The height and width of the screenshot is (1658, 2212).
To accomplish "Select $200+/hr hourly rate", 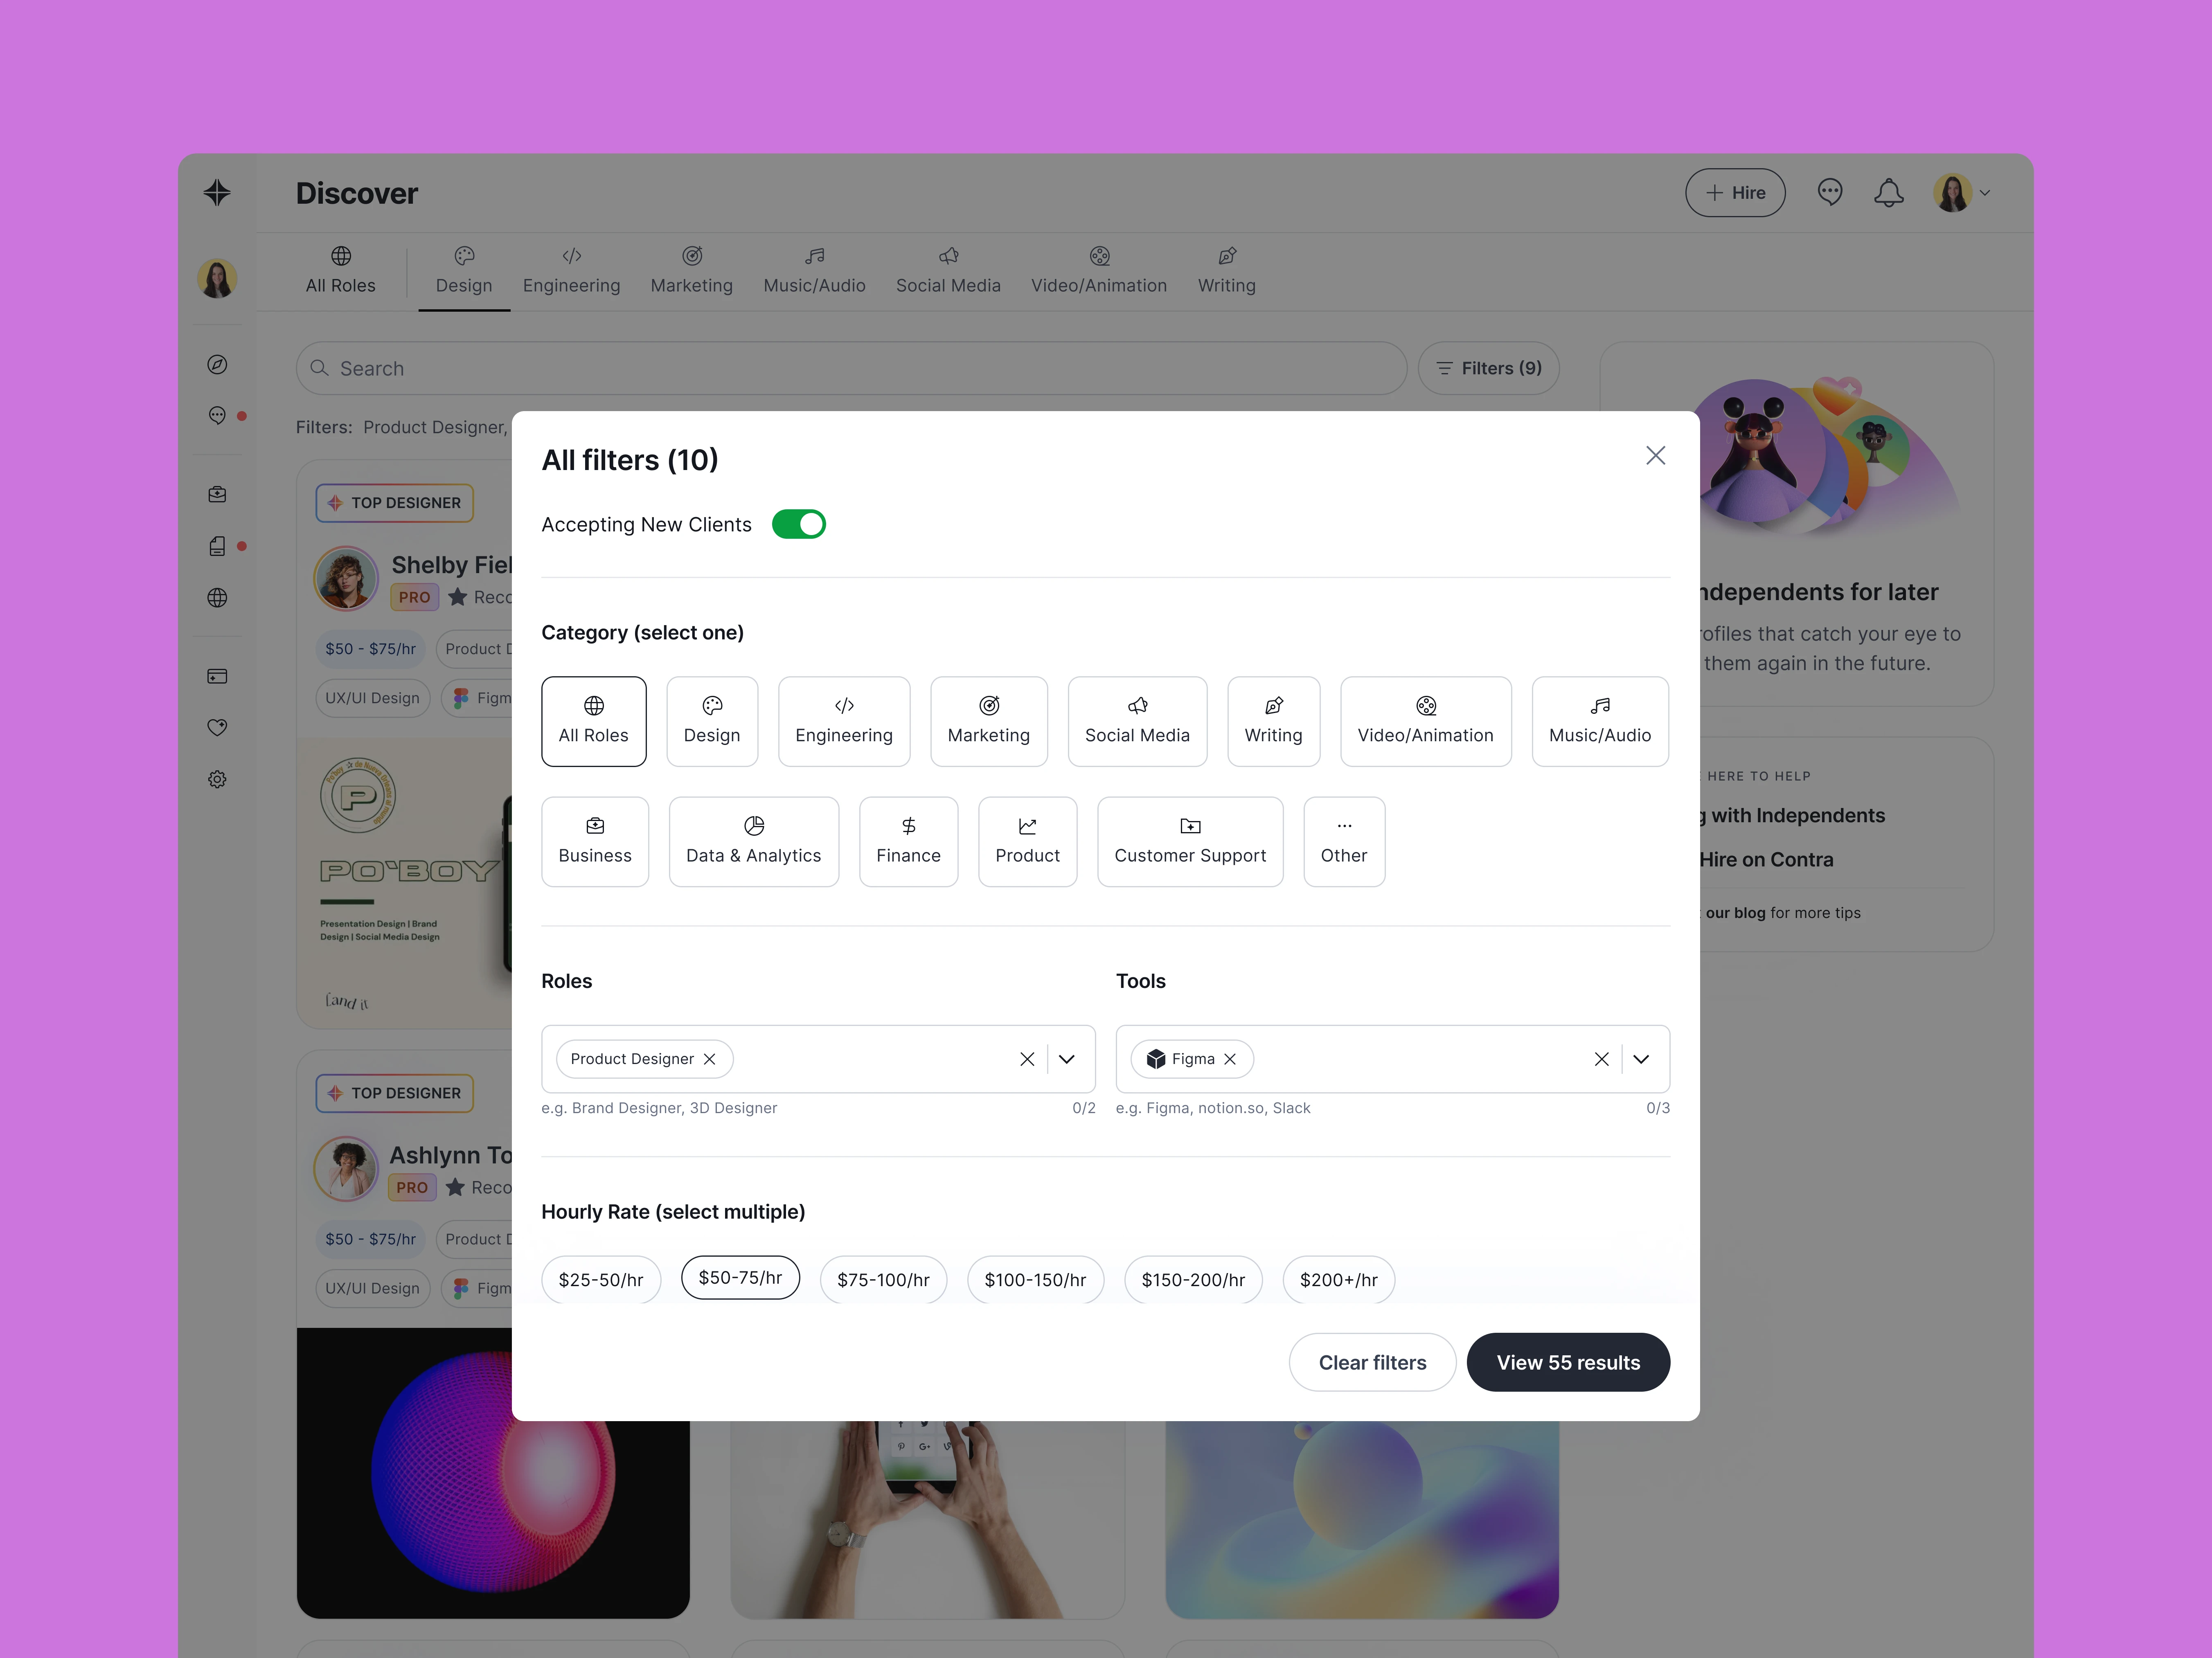I will pyautogui.click(x=1338, y=1280).
